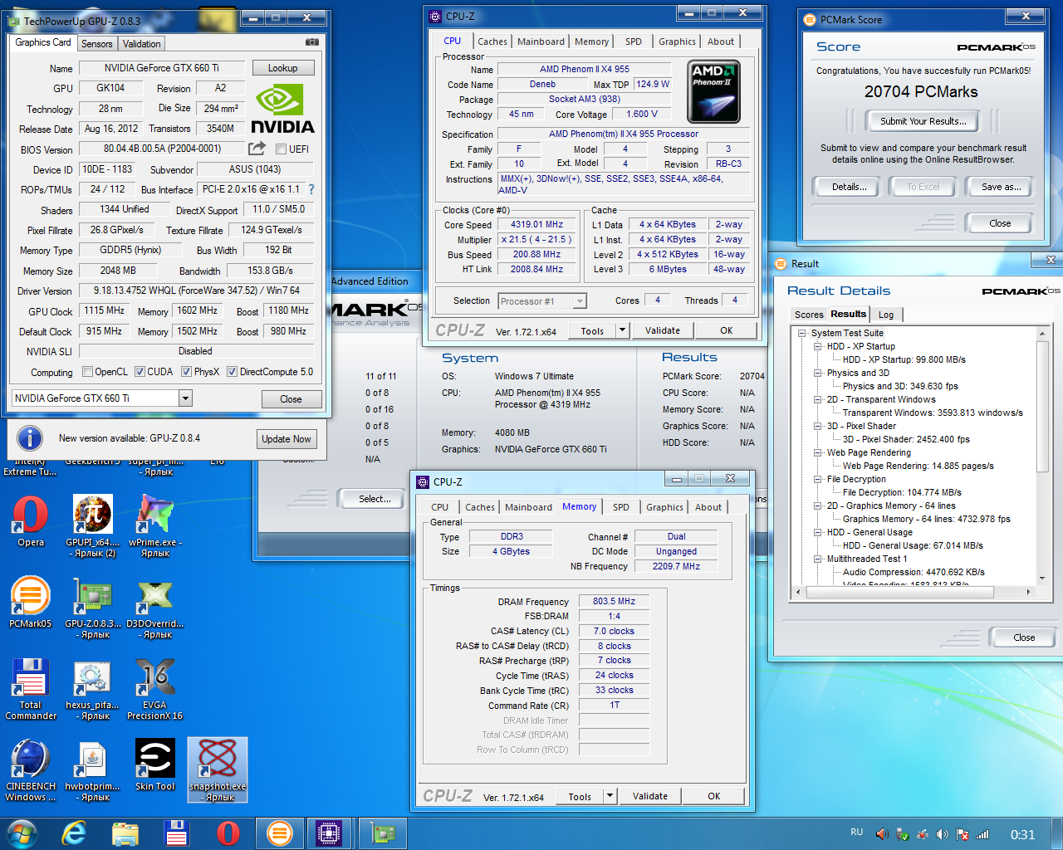Viewport: 1063px width, 850px height.
Task: Open the GPU-Z.0.8.3 desktop shortcut
Action: pos(92,608)
